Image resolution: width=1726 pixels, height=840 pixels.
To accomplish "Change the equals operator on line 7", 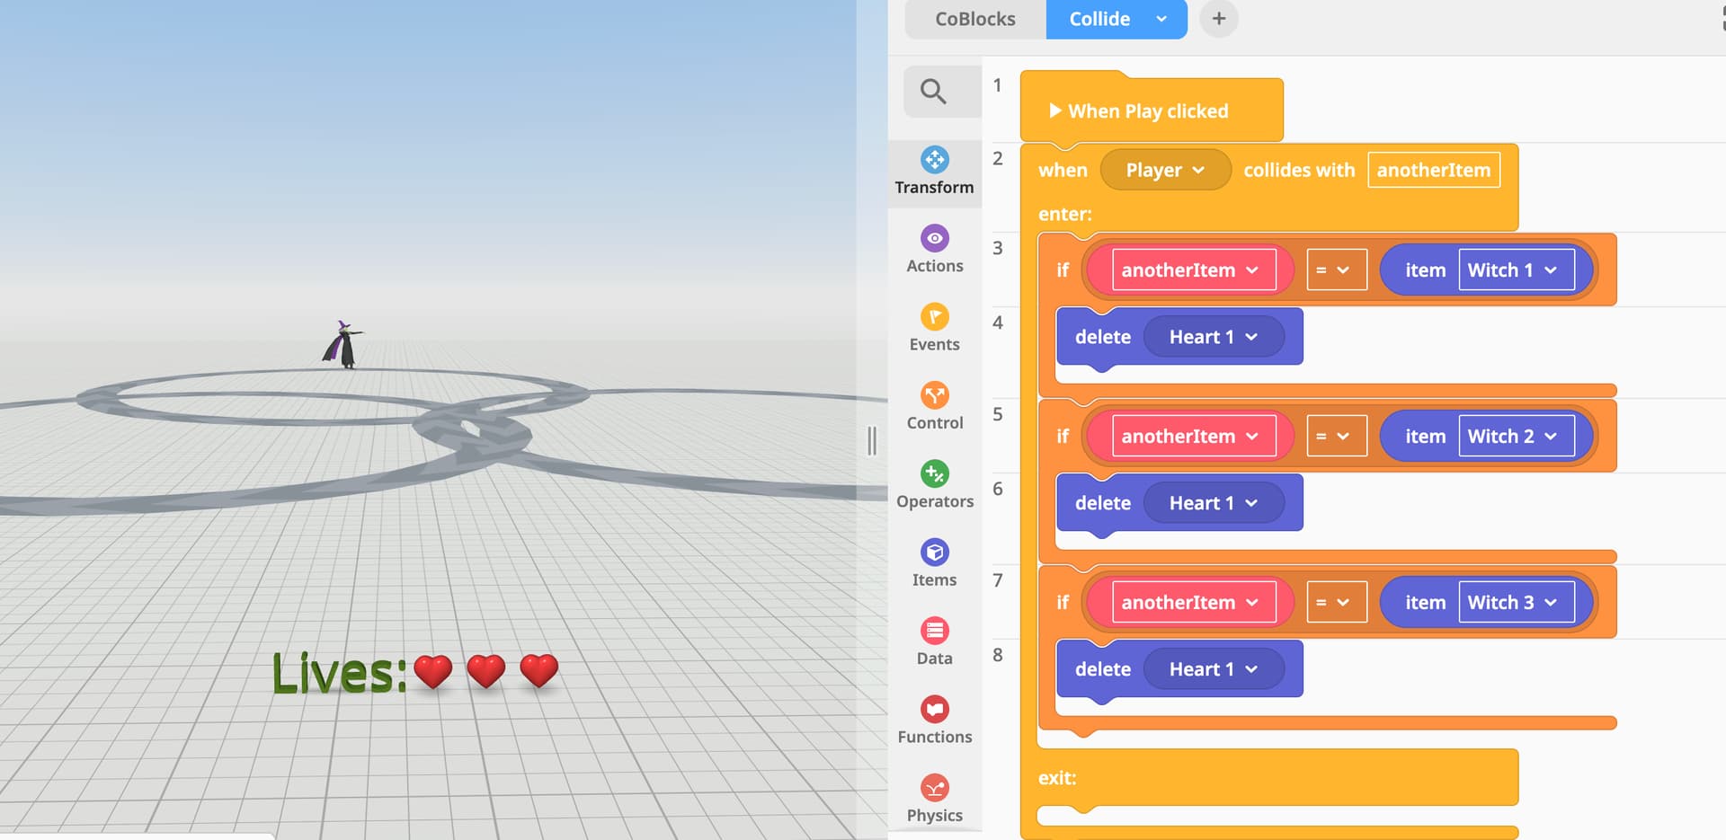I will (x=1336, y=602).
